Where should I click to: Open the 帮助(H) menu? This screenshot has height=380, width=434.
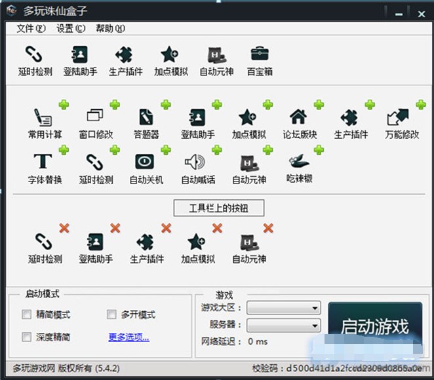point(110,28)
